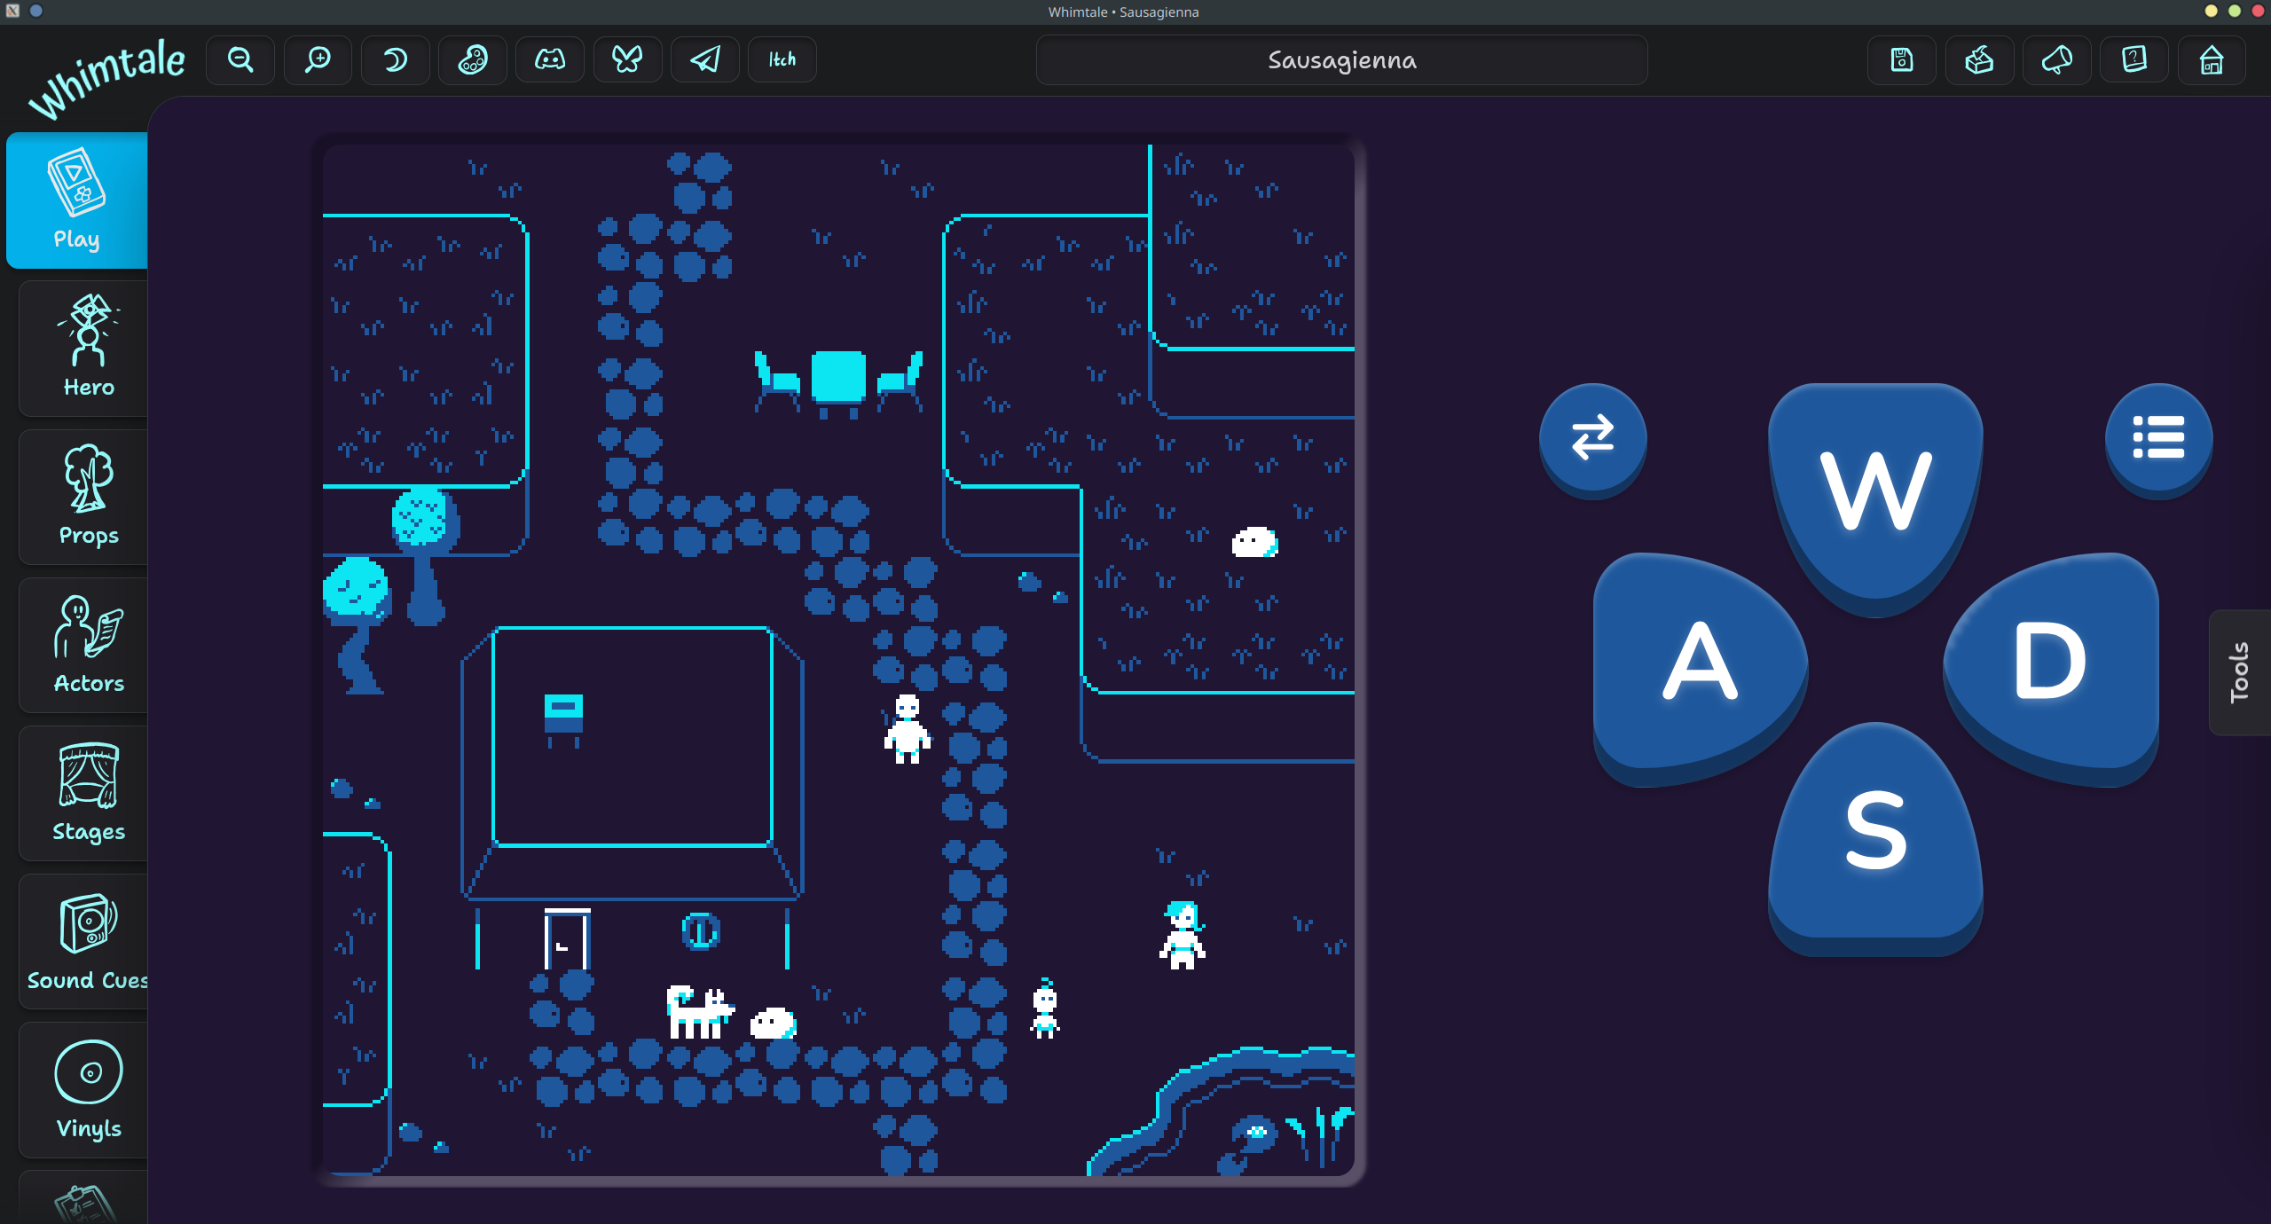The height and width of the screenshot is (1224, 2271).
Task: Toggle dark mode with moon icon
Action: pos(396,59)
